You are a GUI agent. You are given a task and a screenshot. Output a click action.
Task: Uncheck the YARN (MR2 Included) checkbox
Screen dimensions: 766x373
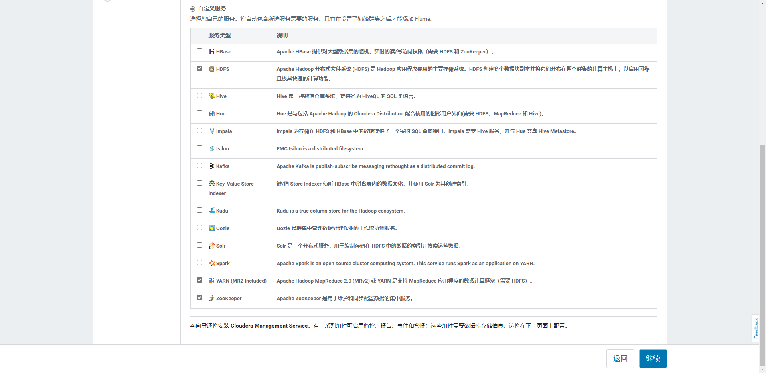coord(199,280)
